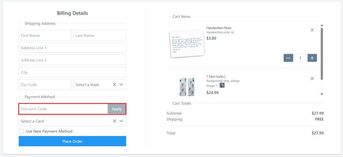Screen dimensions: 343x157
Task: Click Face Socks Image 1 thumbnail
Action: [222, 86]
